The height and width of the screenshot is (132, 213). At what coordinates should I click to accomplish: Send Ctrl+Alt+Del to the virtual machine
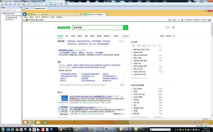tap(35, 4)
